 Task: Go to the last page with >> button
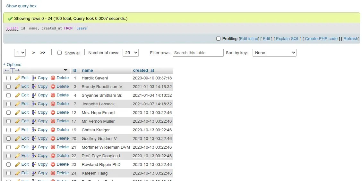click(x=43, y=53)
